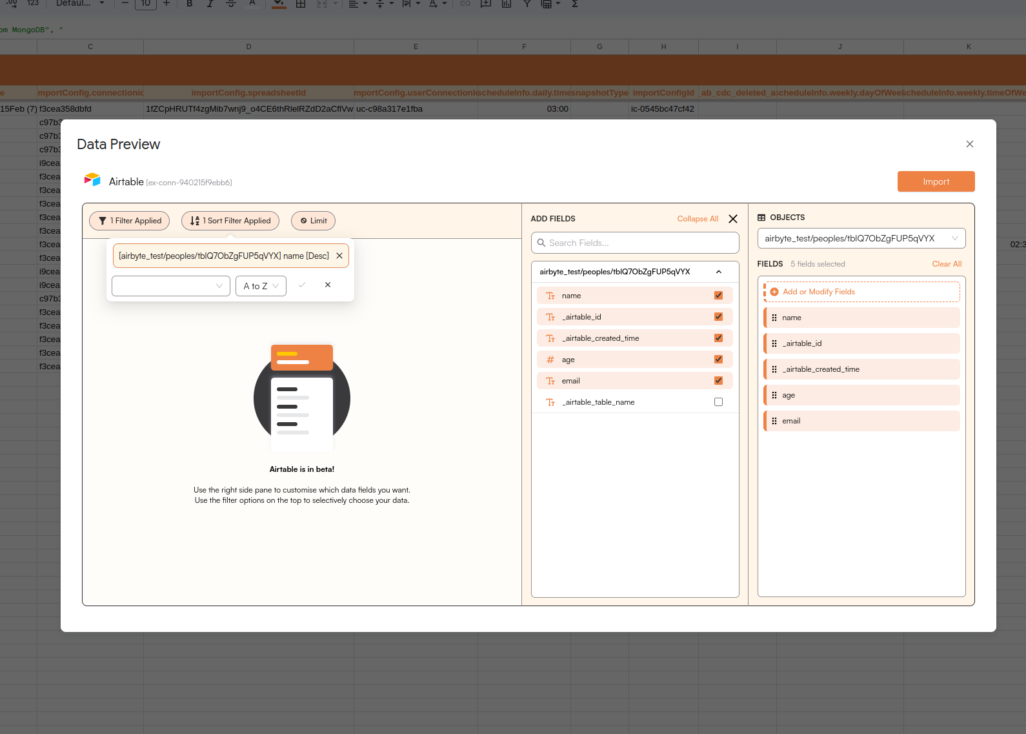Click the Clear All link
The height and width of the screenshot is (734, 1026).
947,264
